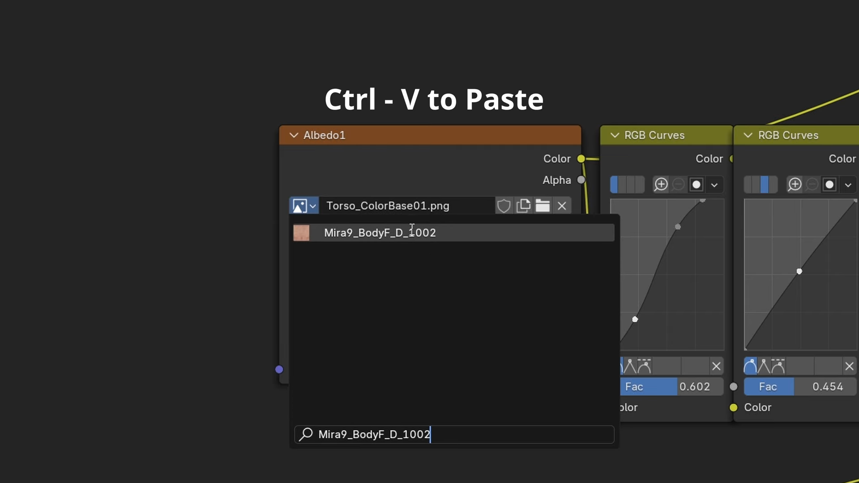Screen dimensions: 859x483
Task: Click the Mira9_BodyF_D_1002 search field
Action: [x=454, y=434]
